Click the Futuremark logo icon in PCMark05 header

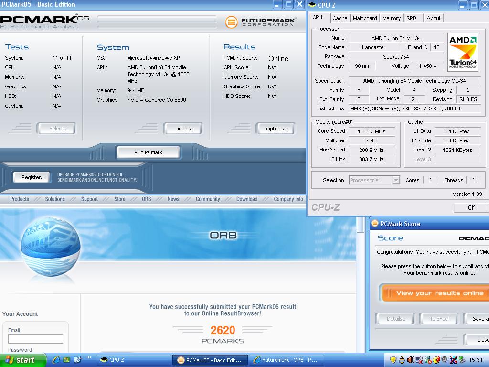point(232,22)
